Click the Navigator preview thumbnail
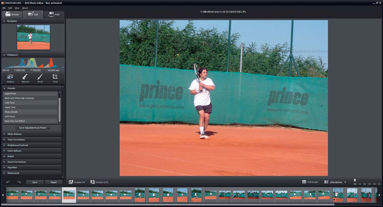The width and height of the screenshot is (383, 207). click(33, 37)
